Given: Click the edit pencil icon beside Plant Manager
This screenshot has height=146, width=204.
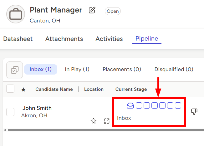Looking at the screenshot, I should tap(92, 10).
